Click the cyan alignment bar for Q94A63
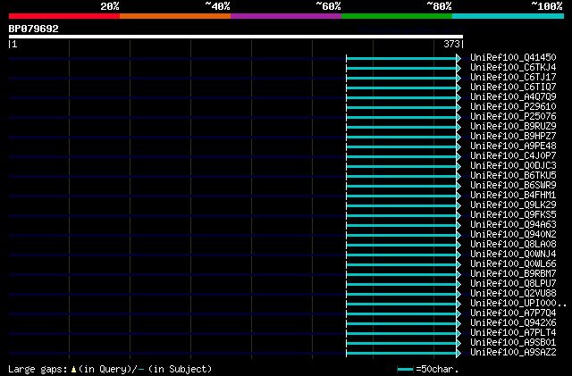Screen dimensions: 572x376 (x=401, y=226)
